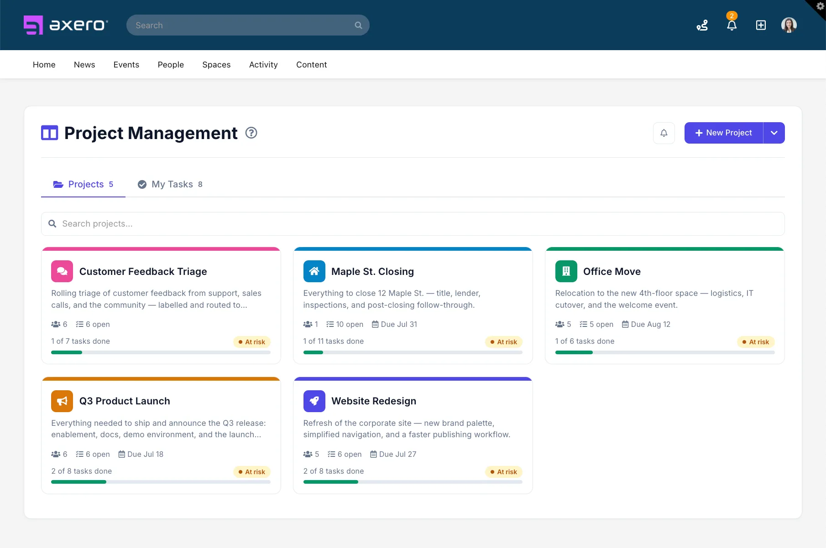Image resolution: width=826 pixels, height=548 pixels.
Task: Click '1 of 11 tasks done' text
Action: pyautogui.click(x=334, y=341)
